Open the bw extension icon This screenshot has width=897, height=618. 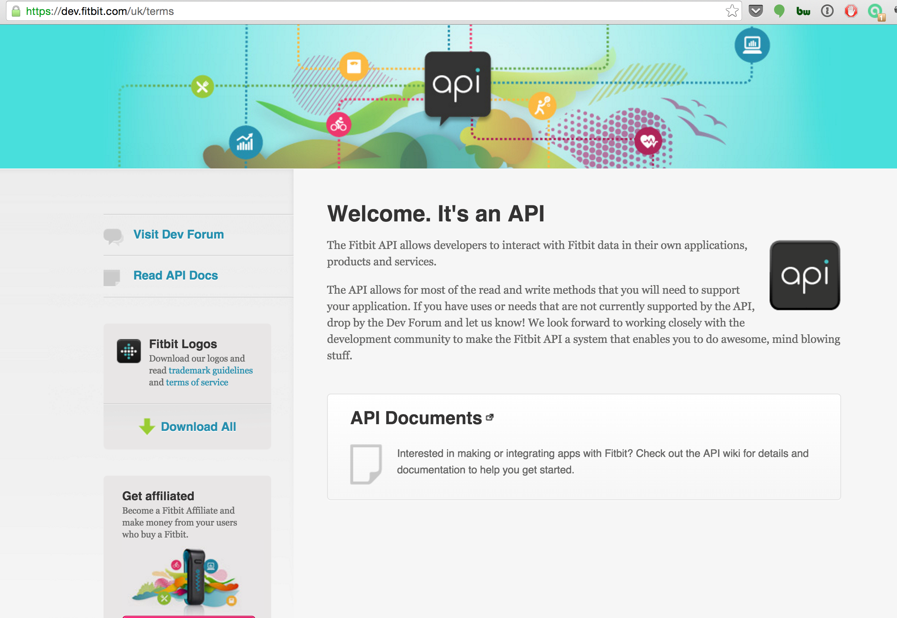804,11
